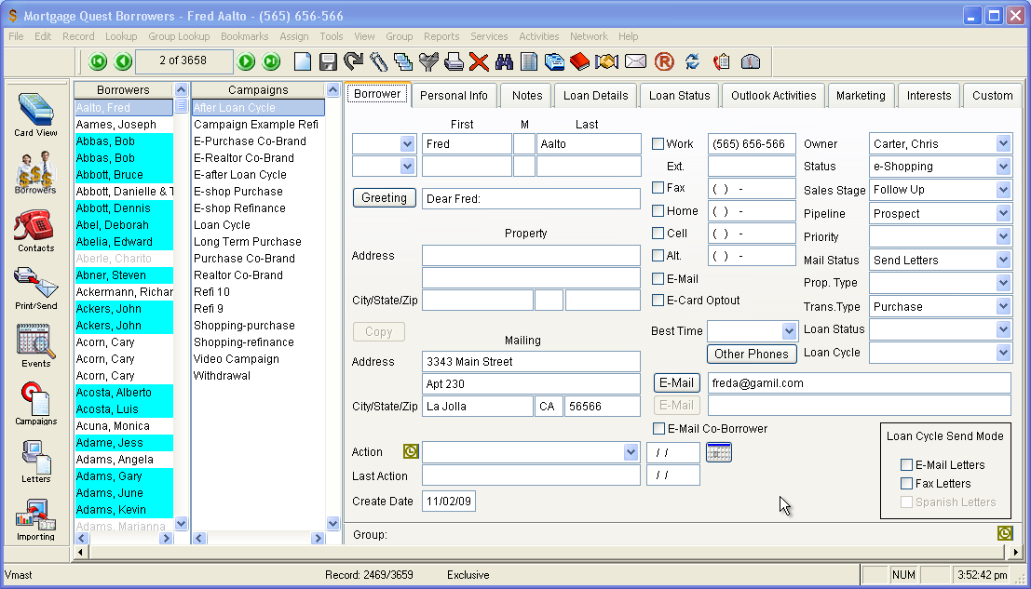
Task: Check the E-Mail Letters checkbox
Action: pyautogui.click(x=906, y=465)
